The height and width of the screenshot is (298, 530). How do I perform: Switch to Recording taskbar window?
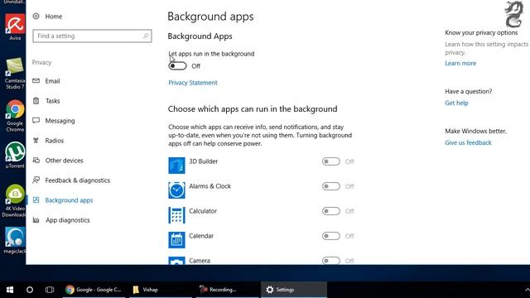point(227,290)
